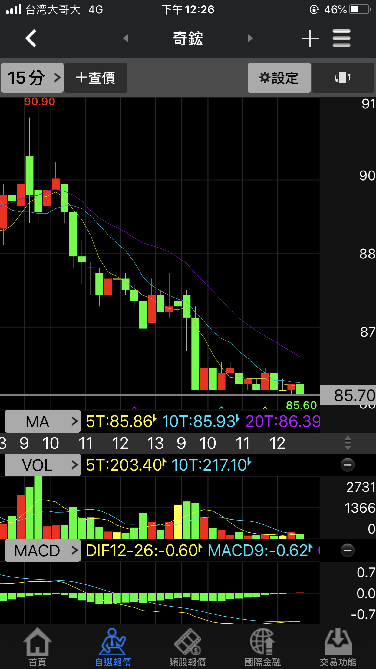Open the MA indicator selector
376x669 pixels.
(43, 421)
